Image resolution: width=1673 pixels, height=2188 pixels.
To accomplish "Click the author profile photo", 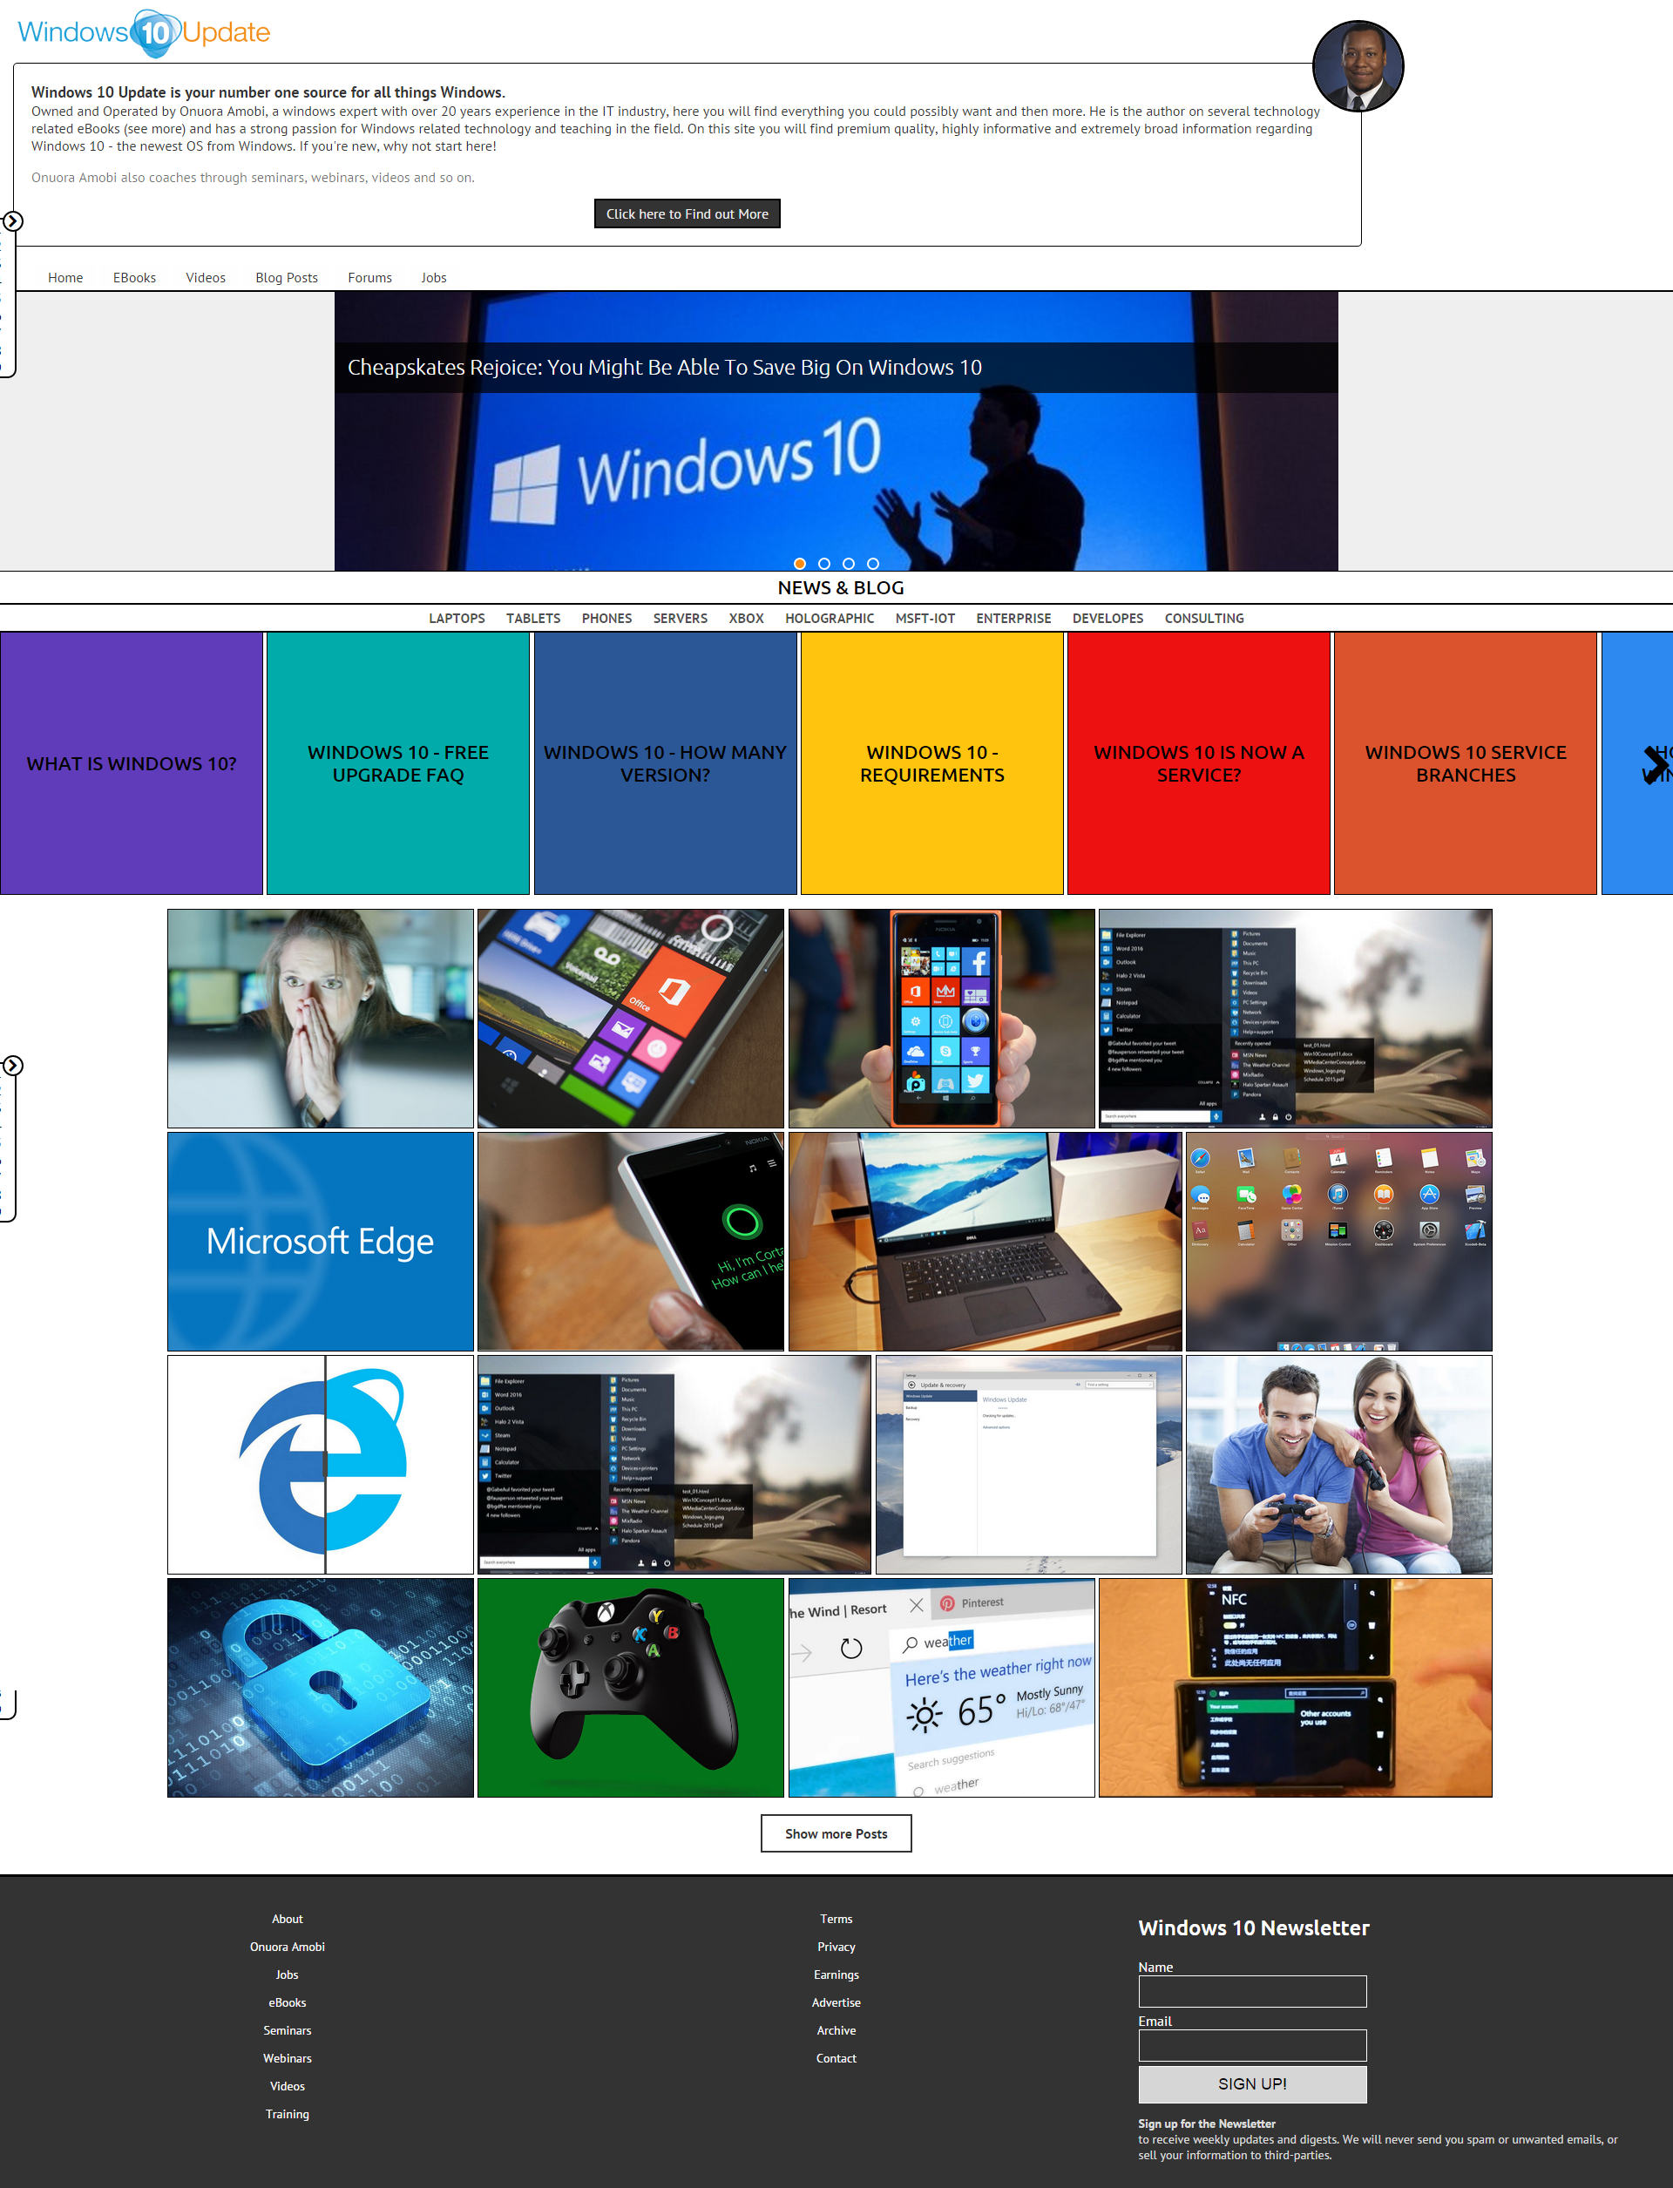I will 1358,65.
